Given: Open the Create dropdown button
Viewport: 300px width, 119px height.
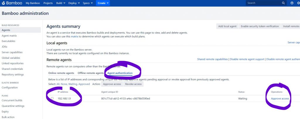Looking at the screenshot, I should click(103, 3).
